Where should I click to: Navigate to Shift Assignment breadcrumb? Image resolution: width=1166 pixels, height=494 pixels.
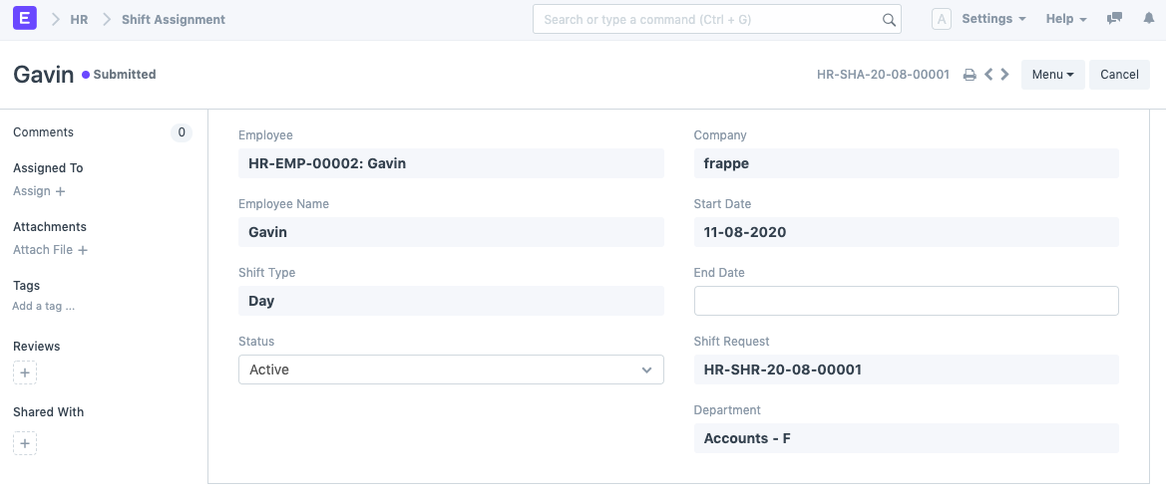(x=174, y=19)
